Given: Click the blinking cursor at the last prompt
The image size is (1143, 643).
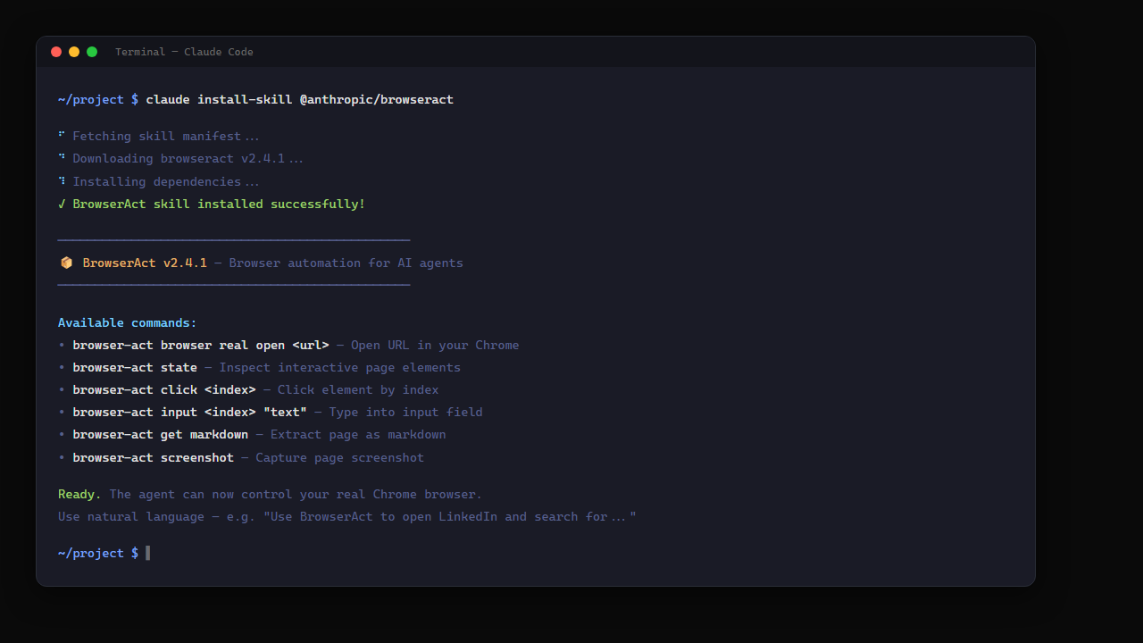Looking at the screenshot, I should tap(148, 553).
